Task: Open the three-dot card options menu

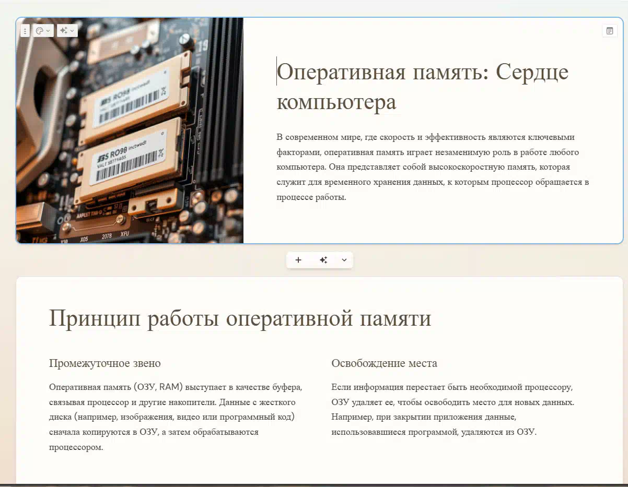Action: pyautogui.click(x=25, y=31)
